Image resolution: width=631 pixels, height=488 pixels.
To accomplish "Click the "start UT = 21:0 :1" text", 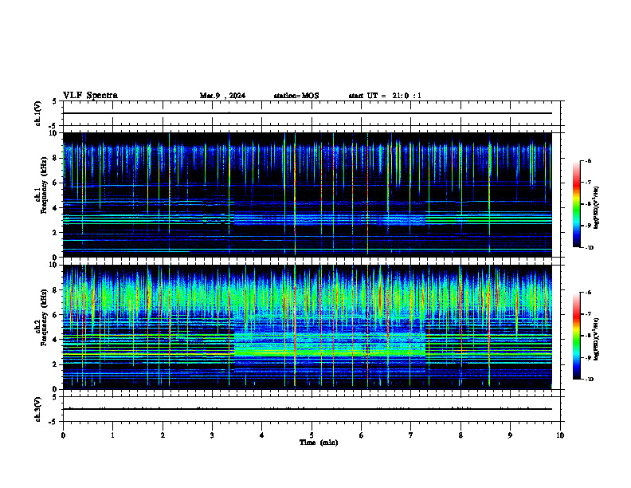I will point(385,96).
